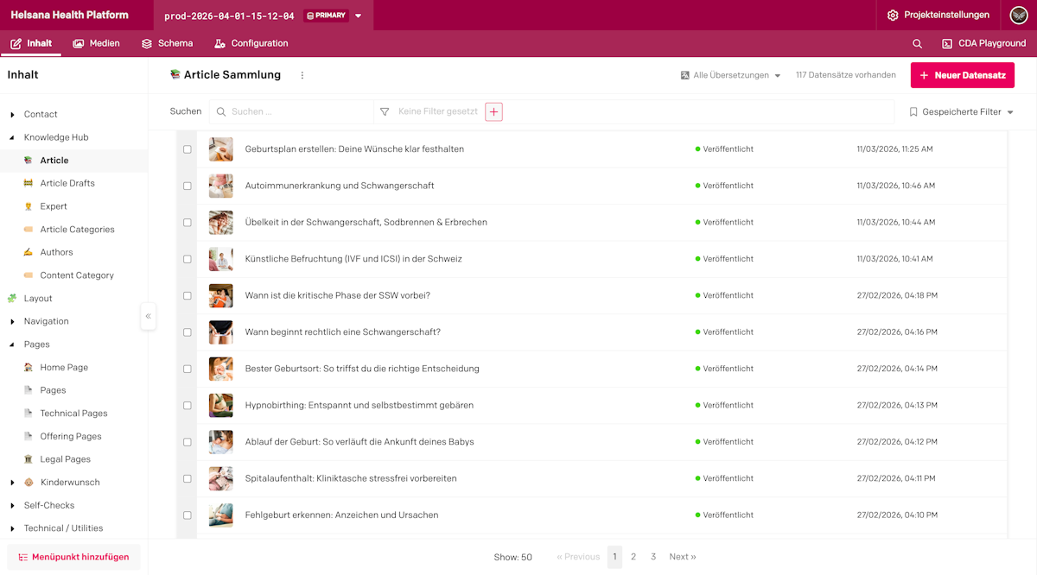Click the Article sidebar item icon

pos(29,161)
